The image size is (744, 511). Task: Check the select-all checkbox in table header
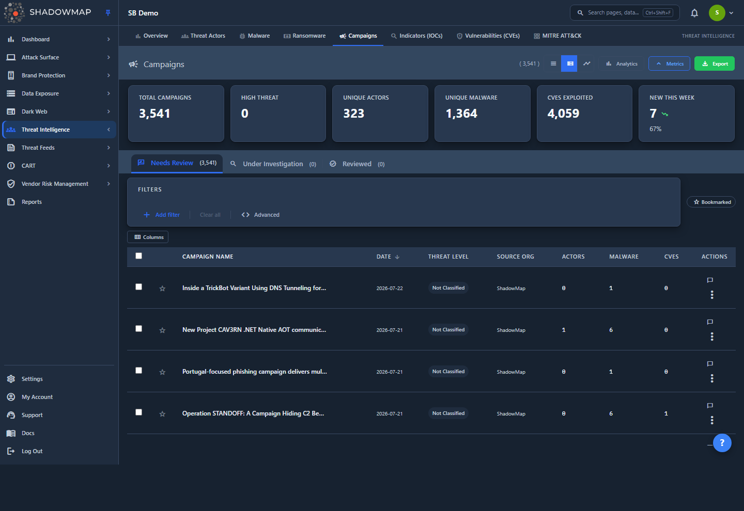pyautogui.click(x=138, y=256)
